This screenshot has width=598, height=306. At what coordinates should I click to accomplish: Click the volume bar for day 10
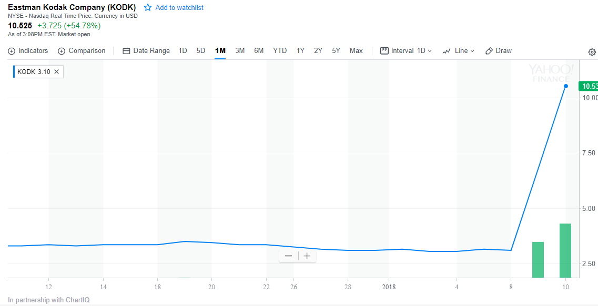click(565, 250)
